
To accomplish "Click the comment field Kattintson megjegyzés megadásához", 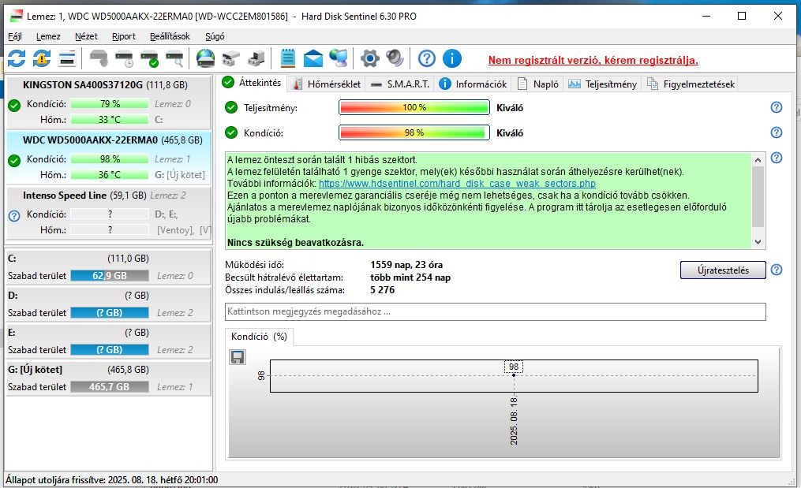I will coord(495,311).
